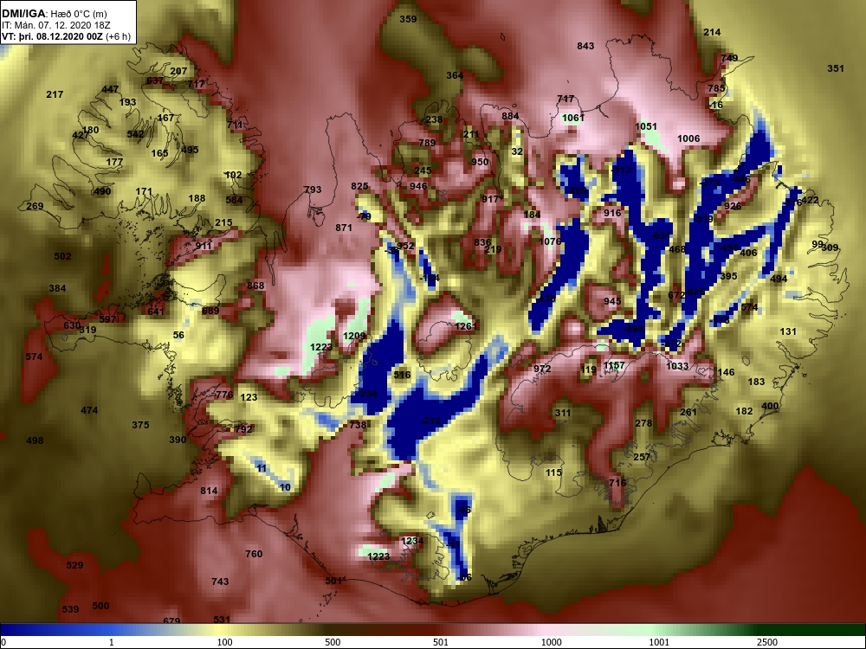Click the map value '716'

(x=617, y=483)
